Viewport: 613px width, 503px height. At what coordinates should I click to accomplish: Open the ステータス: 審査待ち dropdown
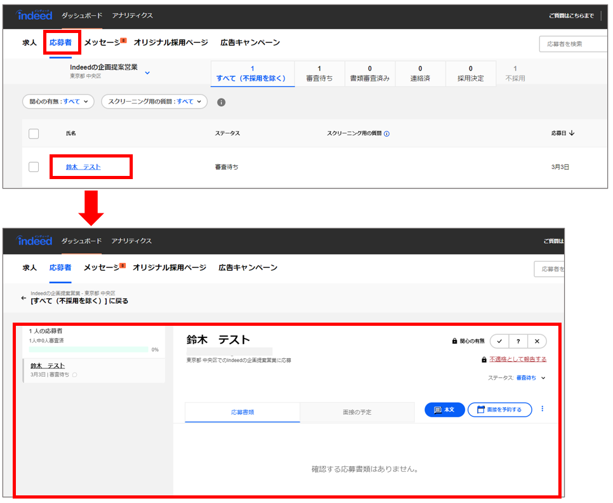coord(517,378)
